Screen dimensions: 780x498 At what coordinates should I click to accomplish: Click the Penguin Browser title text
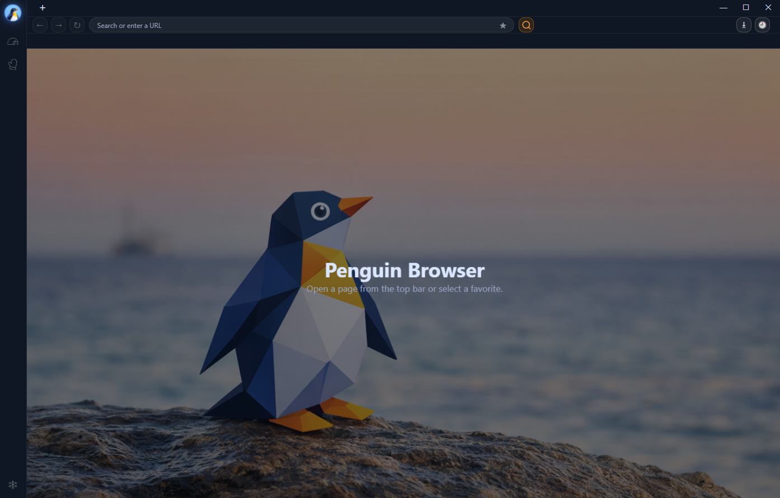pyautogui.click(x=405, y=270)
